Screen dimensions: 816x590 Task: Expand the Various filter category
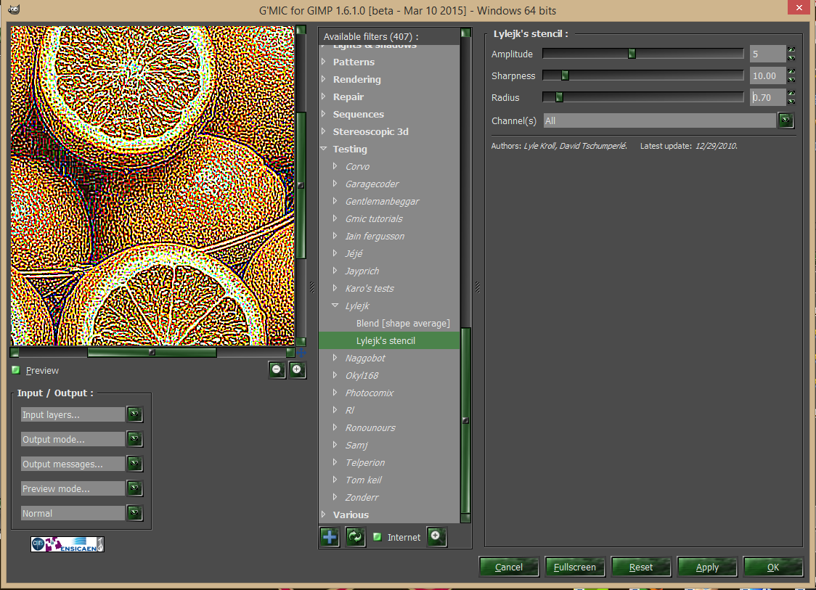pos(324,515)
